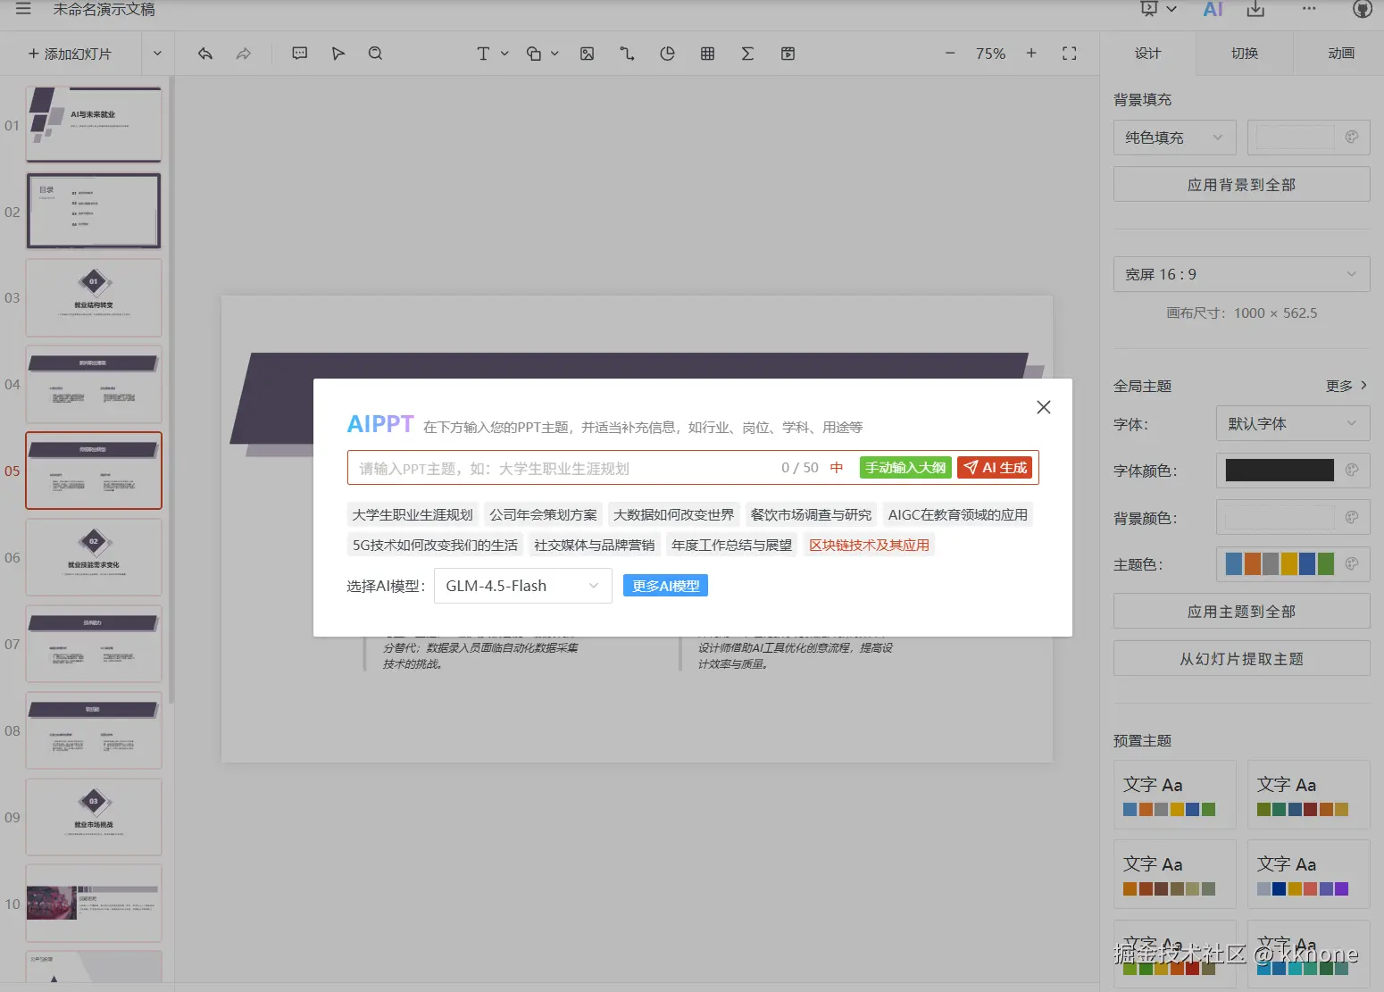Expand the 纯色填充 fill type dropdown
This screenshot has width=1384, height=992.
coord(1174,138)
